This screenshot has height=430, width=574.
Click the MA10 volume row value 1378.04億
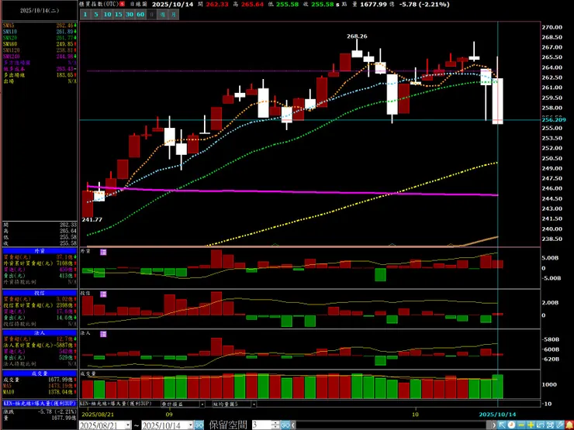tap(61, 391)
